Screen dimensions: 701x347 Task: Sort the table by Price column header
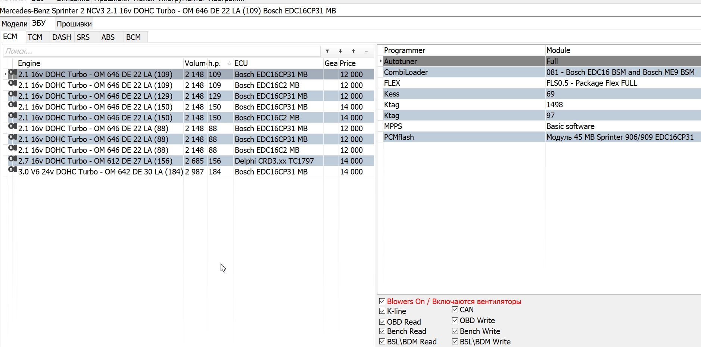(348, 63)
